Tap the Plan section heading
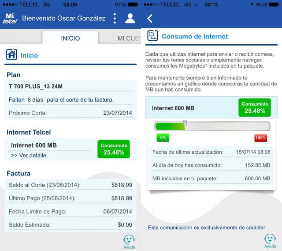 pyautogui.click(x=14, y=75)
